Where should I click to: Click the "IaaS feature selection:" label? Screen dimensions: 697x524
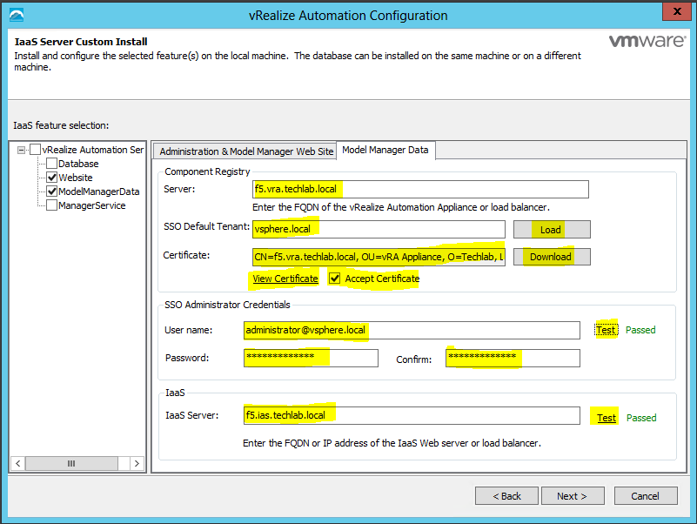61,125
